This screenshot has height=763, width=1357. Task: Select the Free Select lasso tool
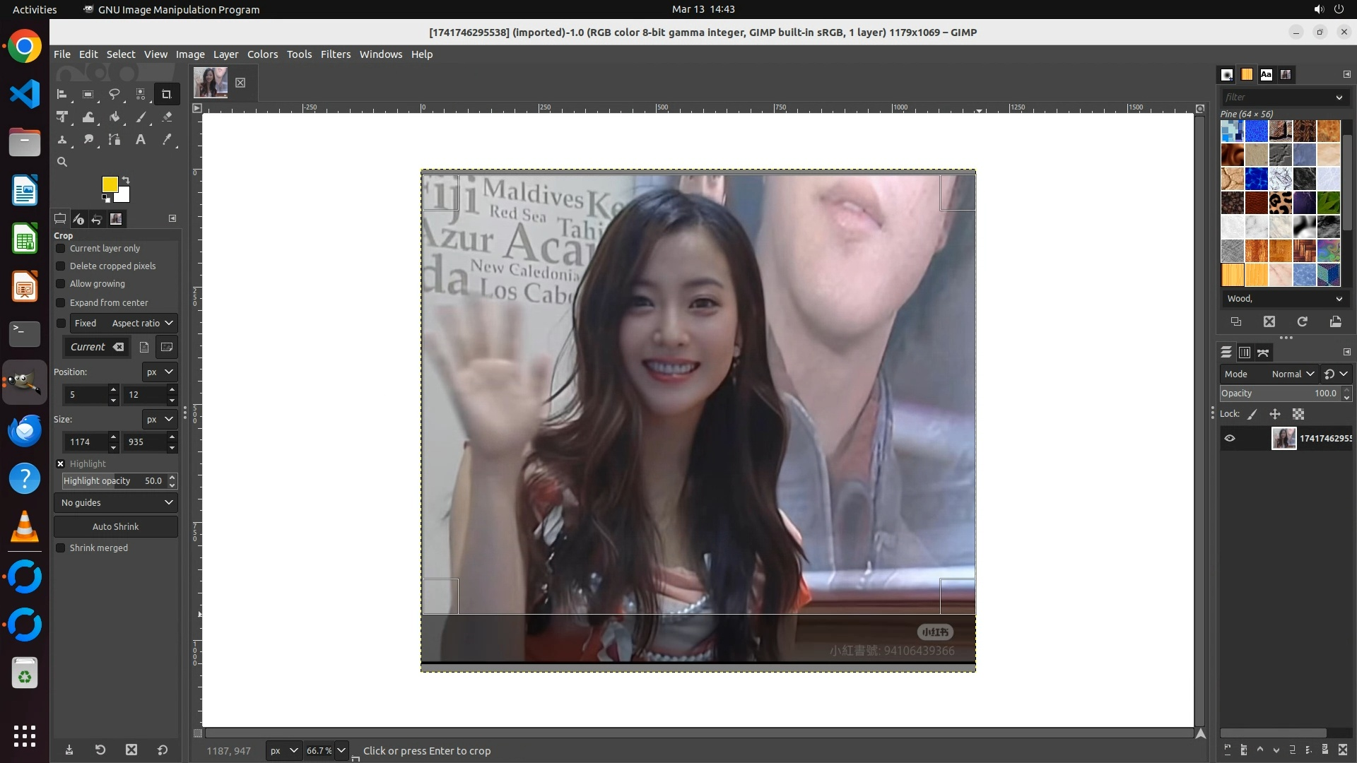click(x=114, y=94)
